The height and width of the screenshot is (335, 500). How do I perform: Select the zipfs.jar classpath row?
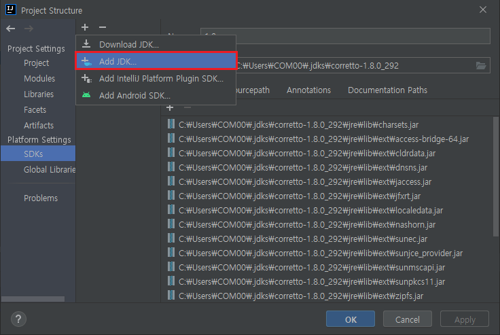(x=326, y=296)
